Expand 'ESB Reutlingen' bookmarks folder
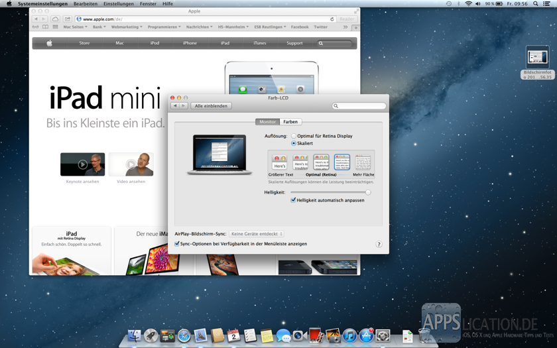This screenshot has width=557, height=348. pyautogui.click(x=271, y=27)
